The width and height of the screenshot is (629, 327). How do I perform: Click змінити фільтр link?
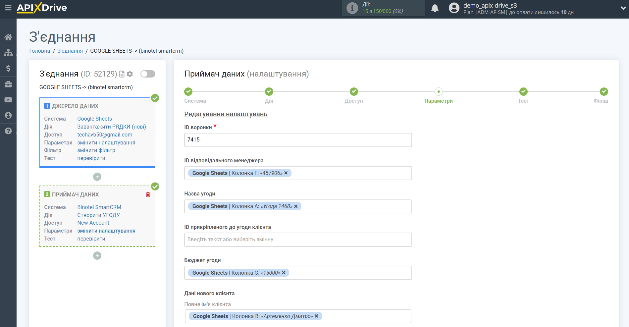pyautogui.click(x=96, y=150)
